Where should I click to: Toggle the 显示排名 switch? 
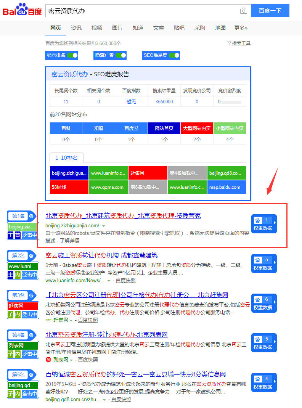pos(72,55)
